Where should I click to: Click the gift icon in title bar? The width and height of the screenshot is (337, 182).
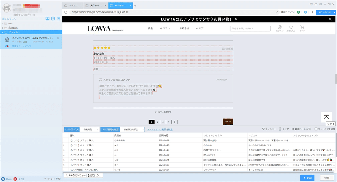click(x=311, y=4)
